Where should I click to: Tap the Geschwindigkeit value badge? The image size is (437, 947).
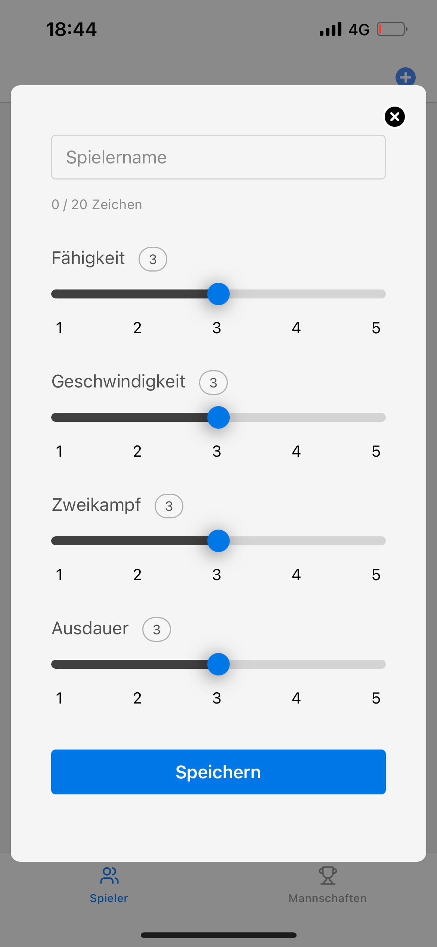(x=213, y=383)
